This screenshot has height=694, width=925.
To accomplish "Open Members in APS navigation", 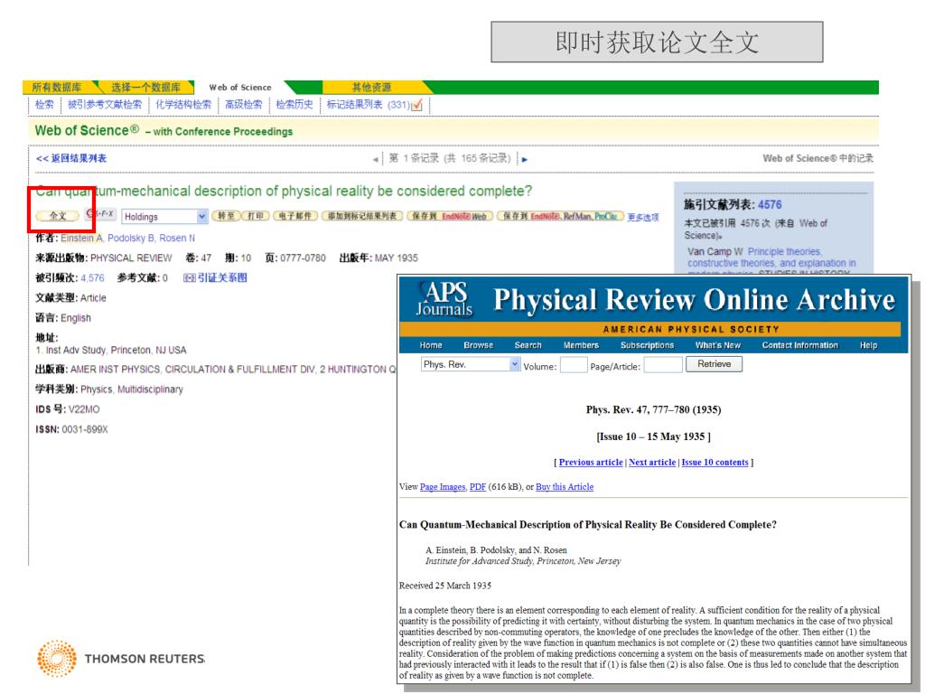I will [581, 345].
